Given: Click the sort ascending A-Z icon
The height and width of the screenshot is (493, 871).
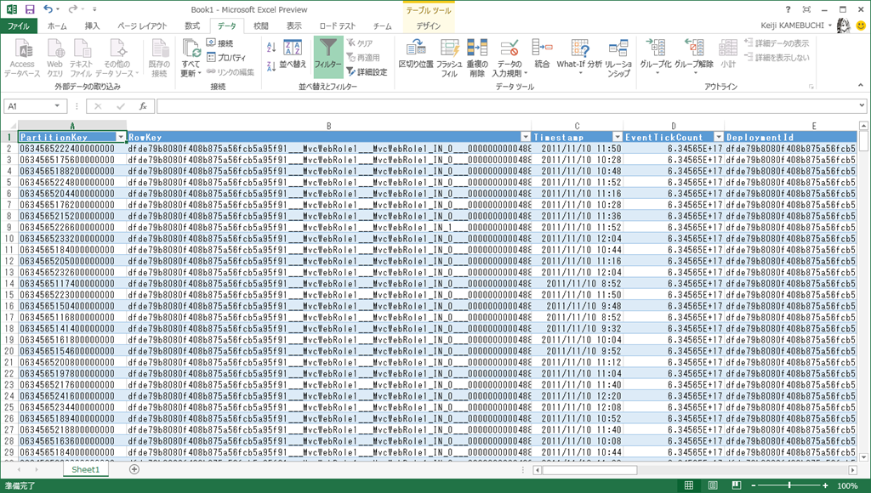Looking at the screenshot, I should 271,48.
